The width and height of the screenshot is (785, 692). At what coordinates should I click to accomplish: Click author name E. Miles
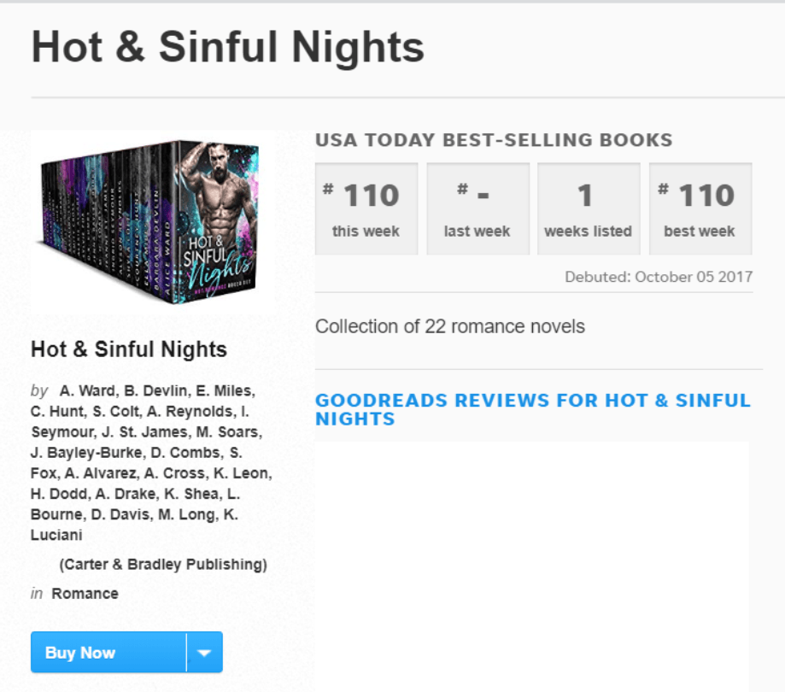tap(222, 391)
